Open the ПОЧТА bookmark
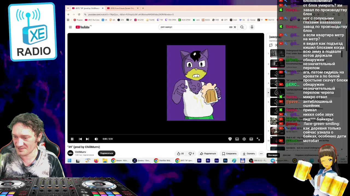 tap(270, 20)
